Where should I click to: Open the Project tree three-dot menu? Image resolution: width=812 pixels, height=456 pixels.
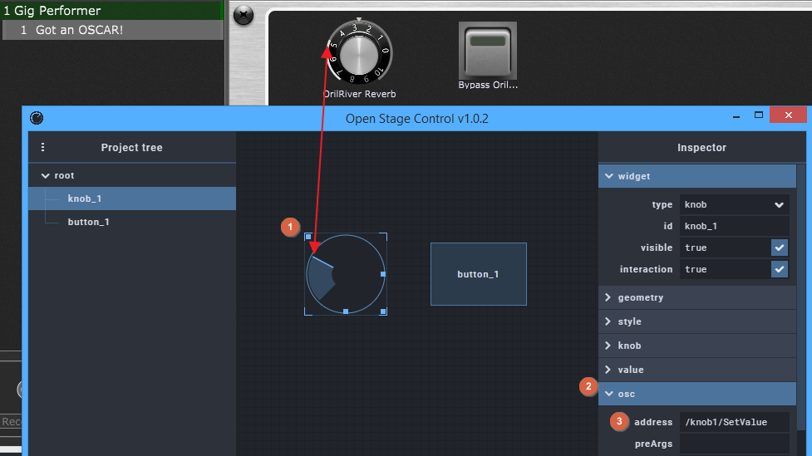[43, 148]
